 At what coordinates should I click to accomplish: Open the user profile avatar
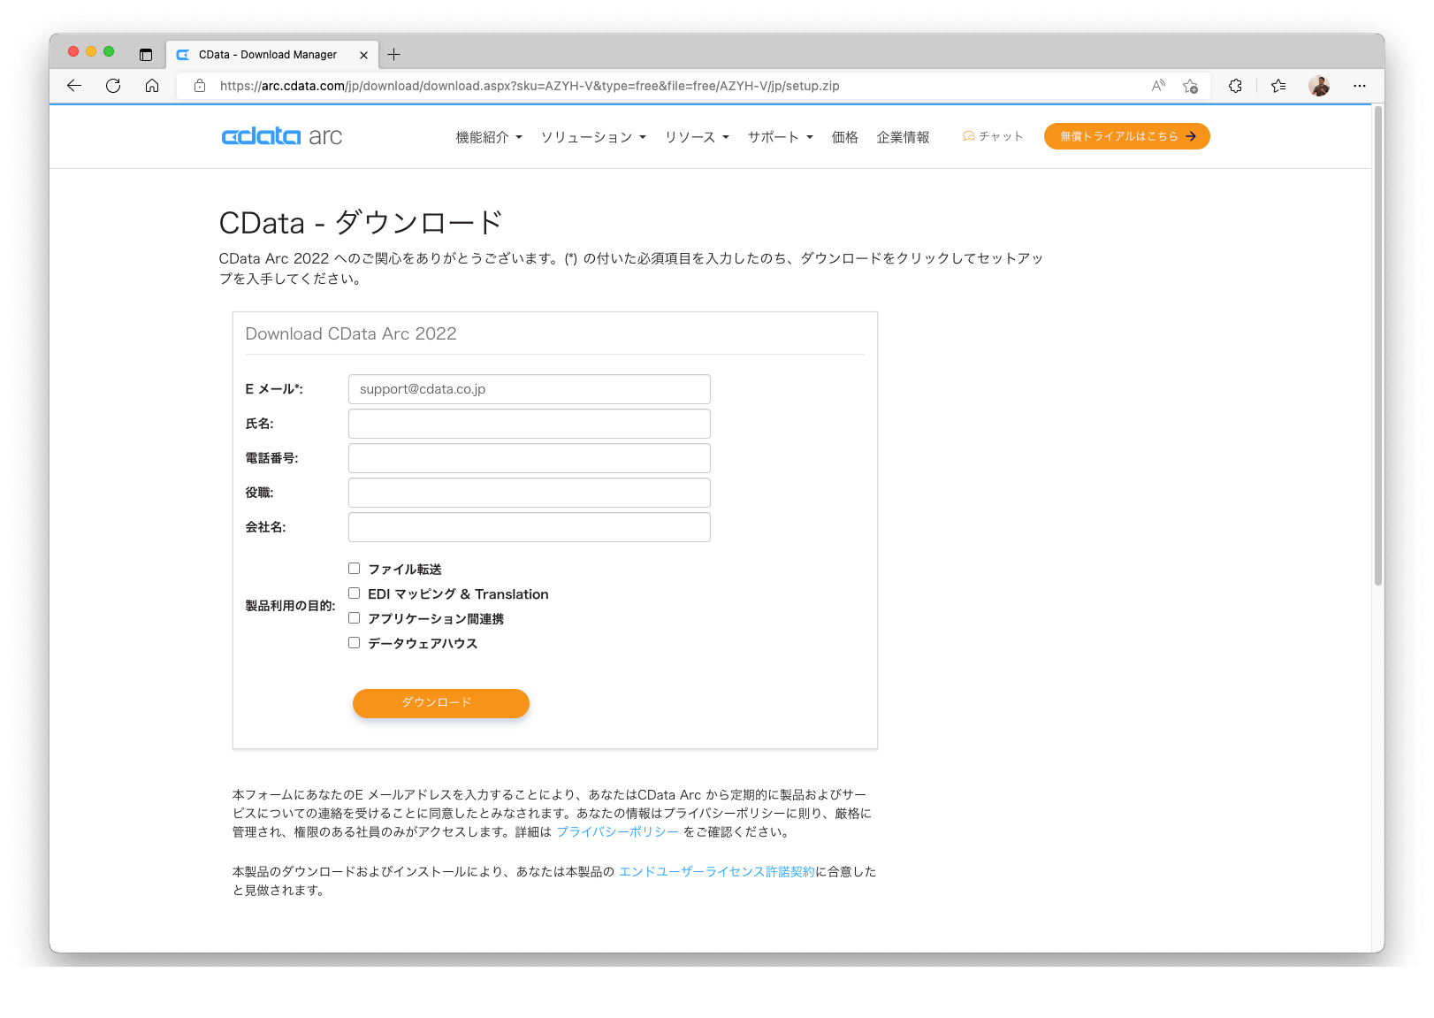point(1319,86)
